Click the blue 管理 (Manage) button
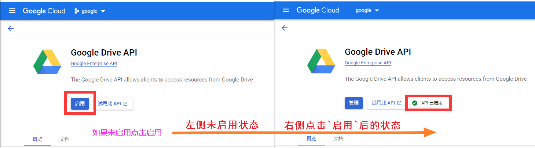The height and width of the screenshot is (148, 535). coord(354,103)
